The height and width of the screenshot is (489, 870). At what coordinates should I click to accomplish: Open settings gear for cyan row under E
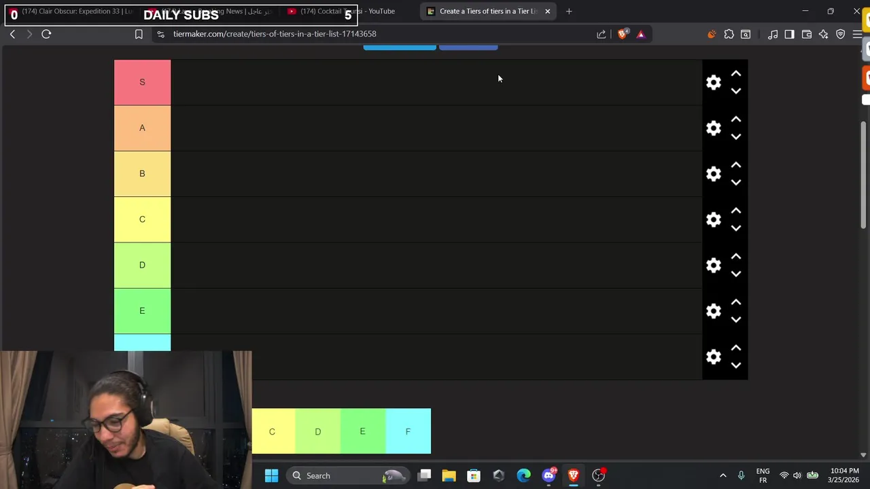tap(713, 357)
